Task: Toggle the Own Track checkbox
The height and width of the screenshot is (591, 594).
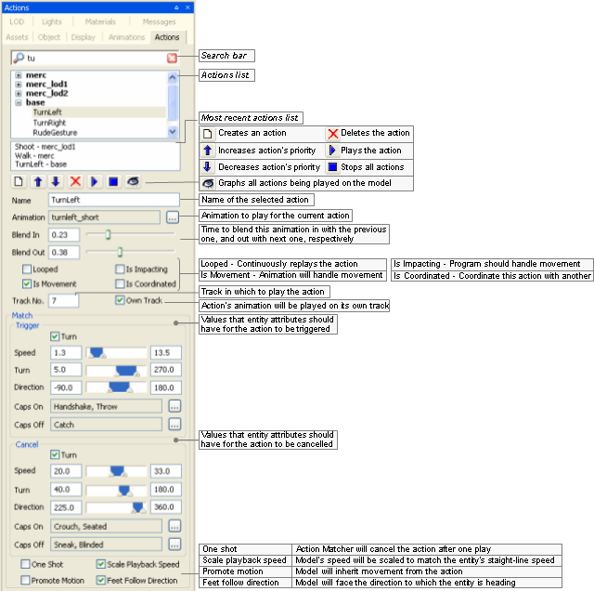Action: [x=120, y=300]
